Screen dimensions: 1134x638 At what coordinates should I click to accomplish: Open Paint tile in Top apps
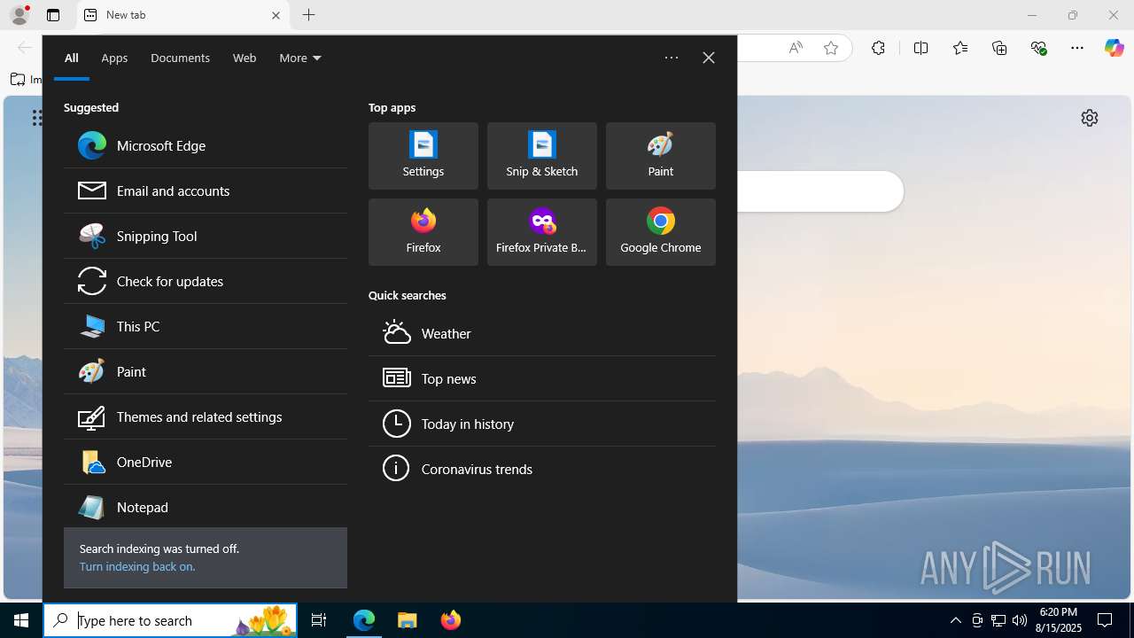661,156
